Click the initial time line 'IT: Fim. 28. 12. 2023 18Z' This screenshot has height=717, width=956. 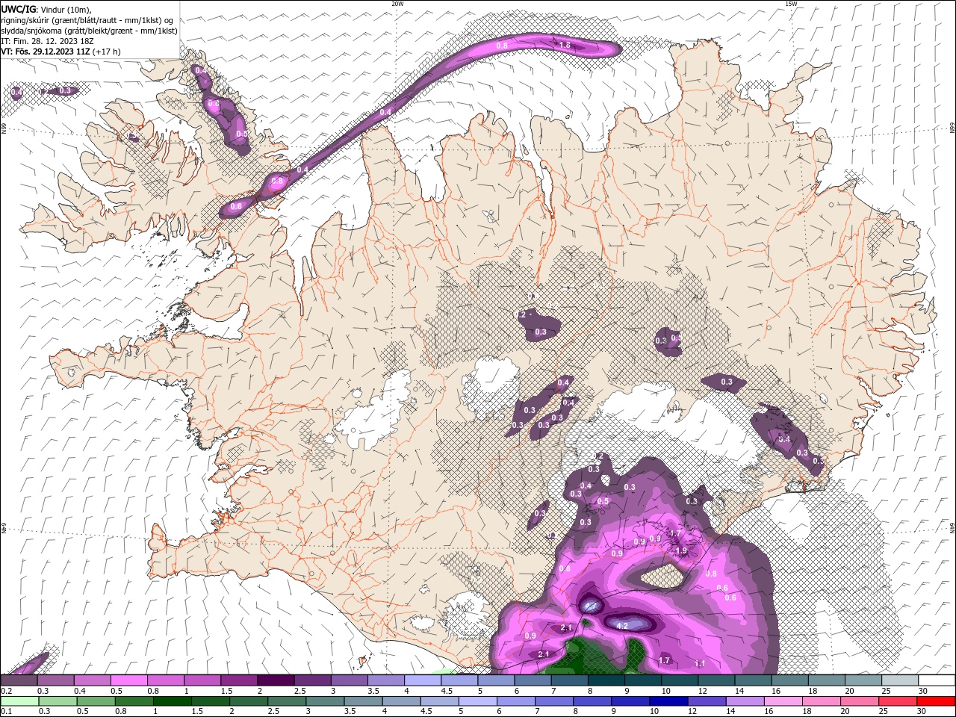click(48, 41)
